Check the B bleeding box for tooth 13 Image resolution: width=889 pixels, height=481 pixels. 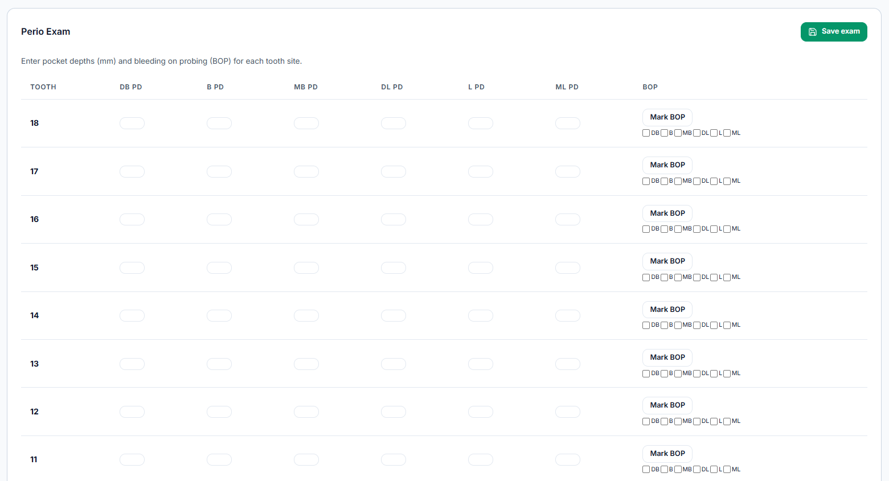pos(664,373)
